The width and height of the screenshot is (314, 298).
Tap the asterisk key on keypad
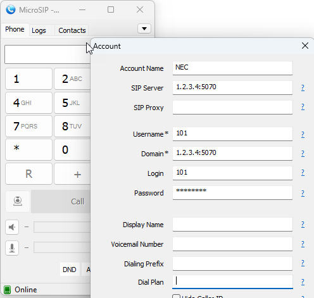[x=28, y=149]
